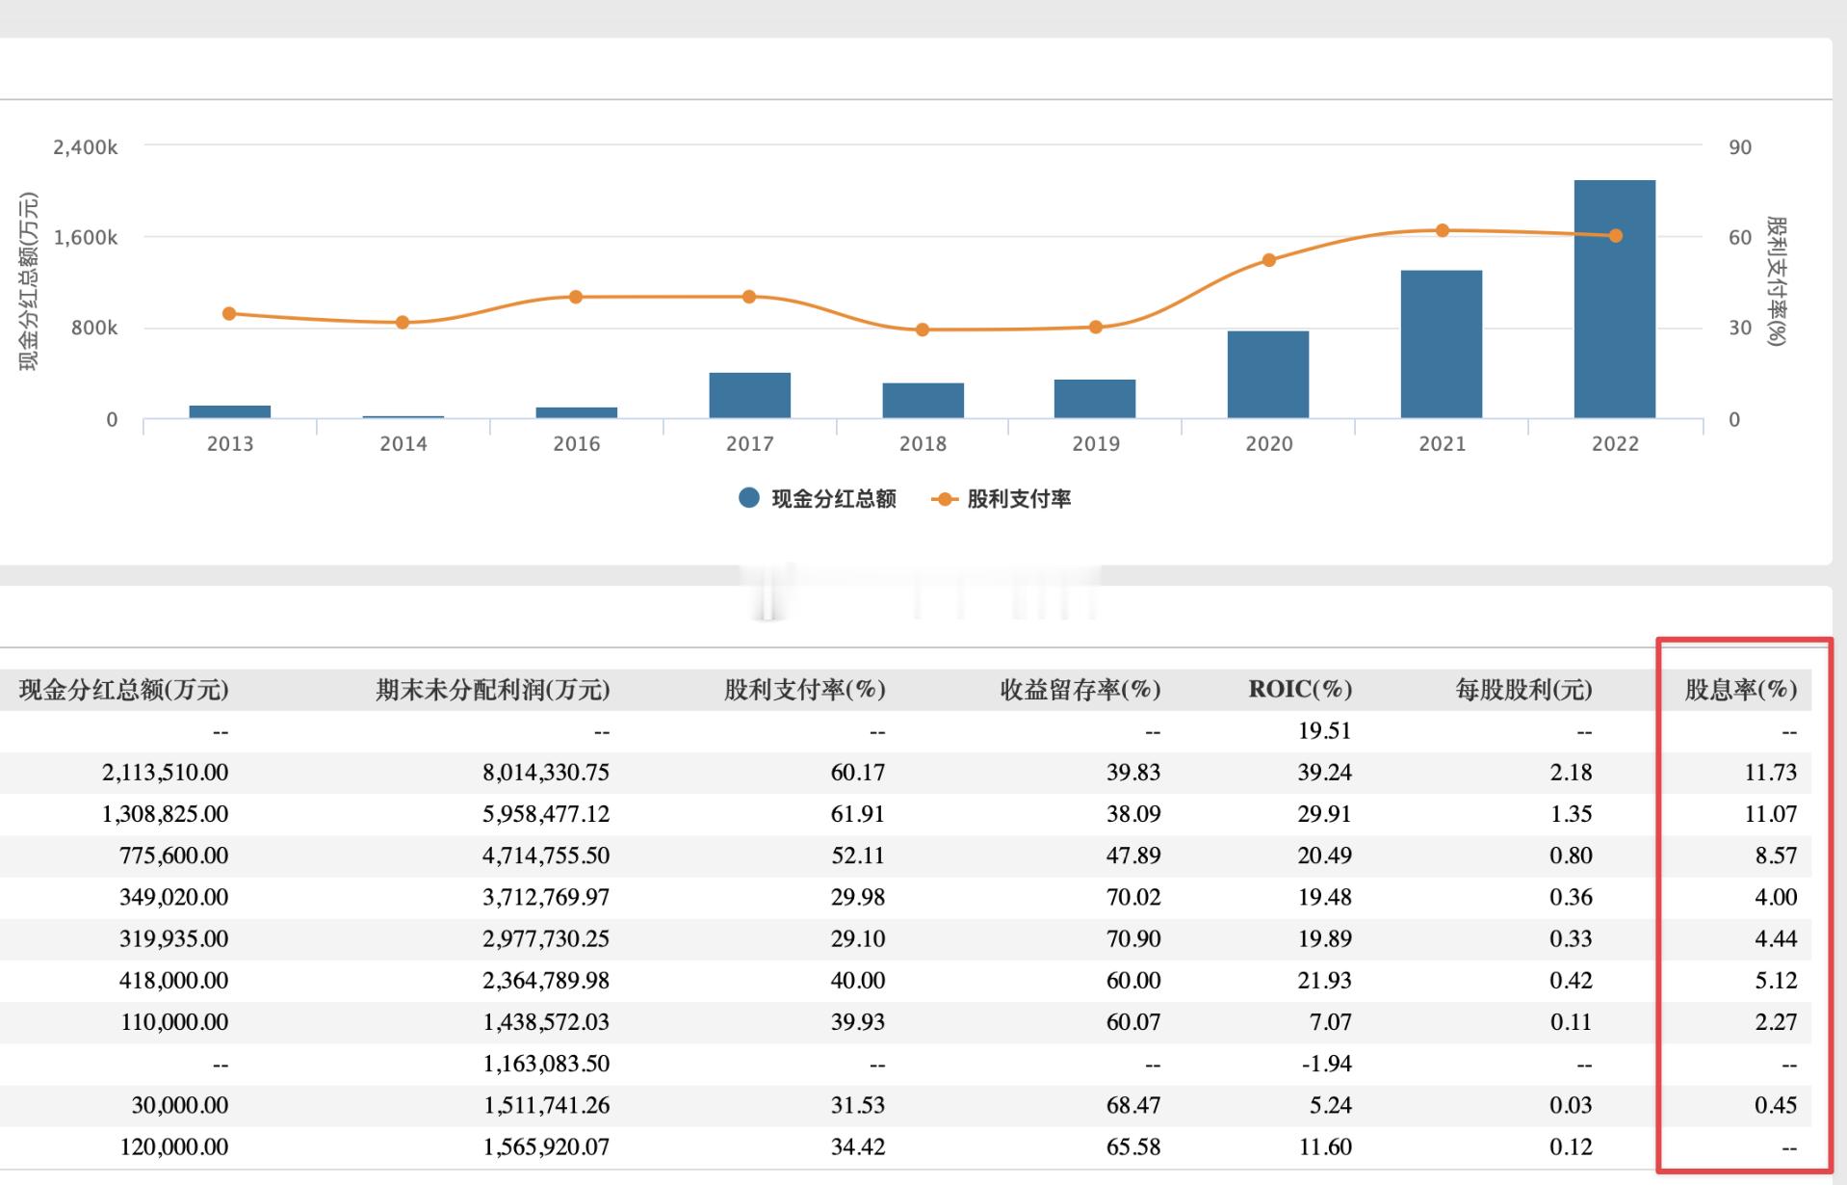1847x1185 pixels.
Task: Toggle the 现金分红总额 legend item
Action: coord(817,498)
